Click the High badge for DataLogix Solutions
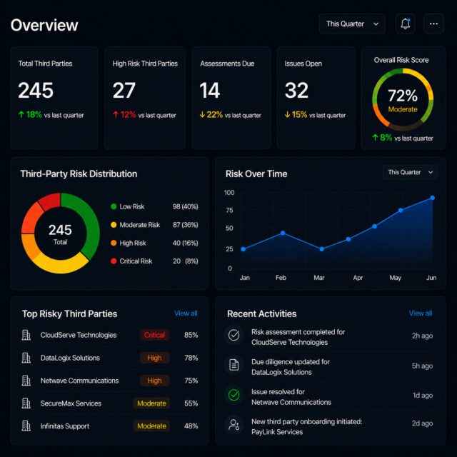Screen dimensions: 457x457 pyautogui.click(x=154, y=358)
